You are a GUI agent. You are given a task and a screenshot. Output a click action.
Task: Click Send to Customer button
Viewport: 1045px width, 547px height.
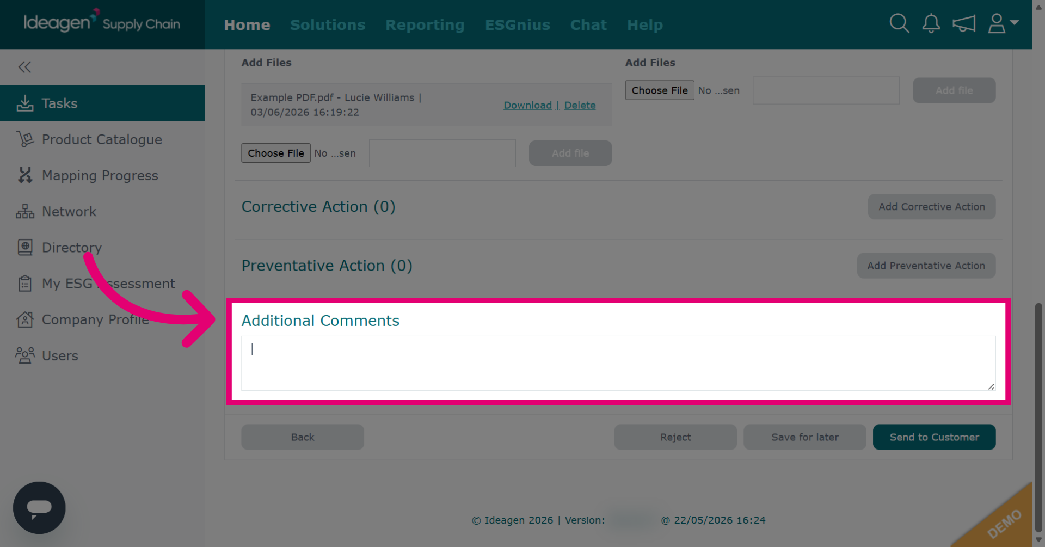coord(934,437)
